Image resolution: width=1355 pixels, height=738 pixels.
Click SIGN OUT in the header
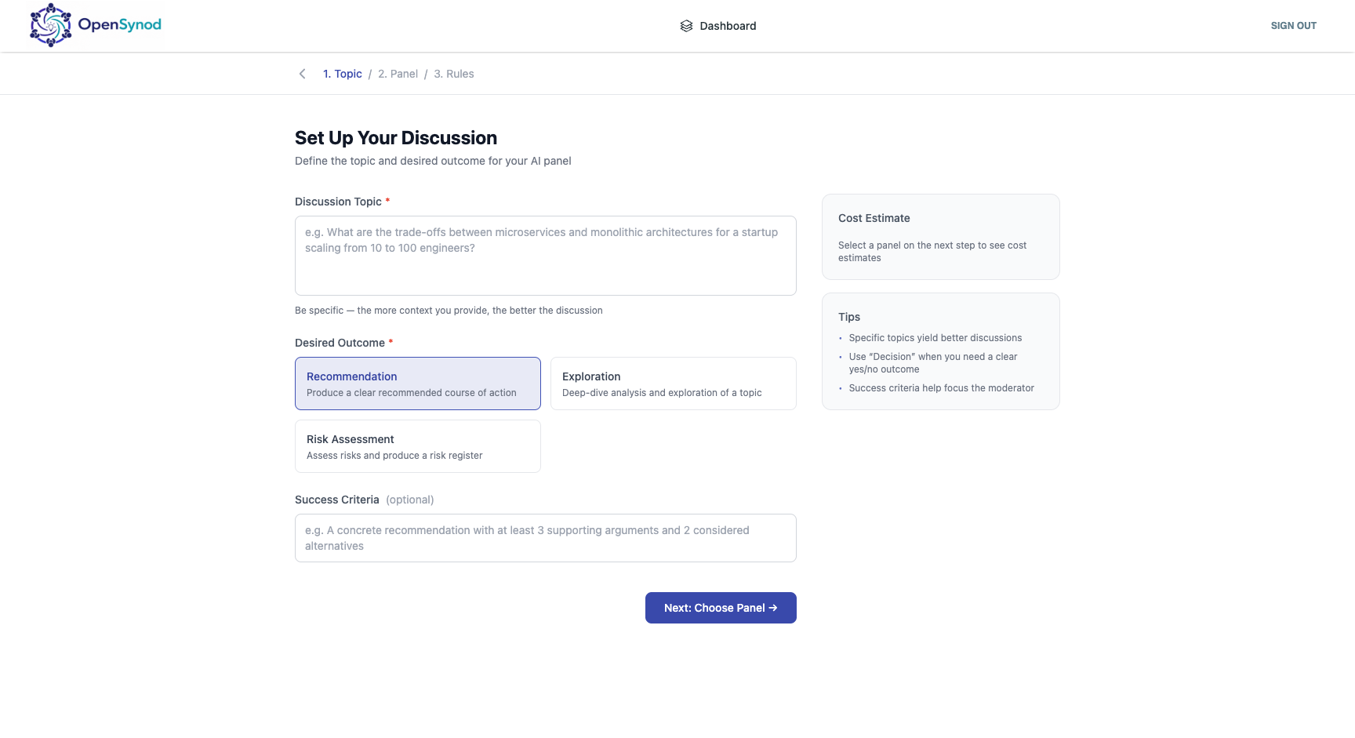click(1294, 26)
